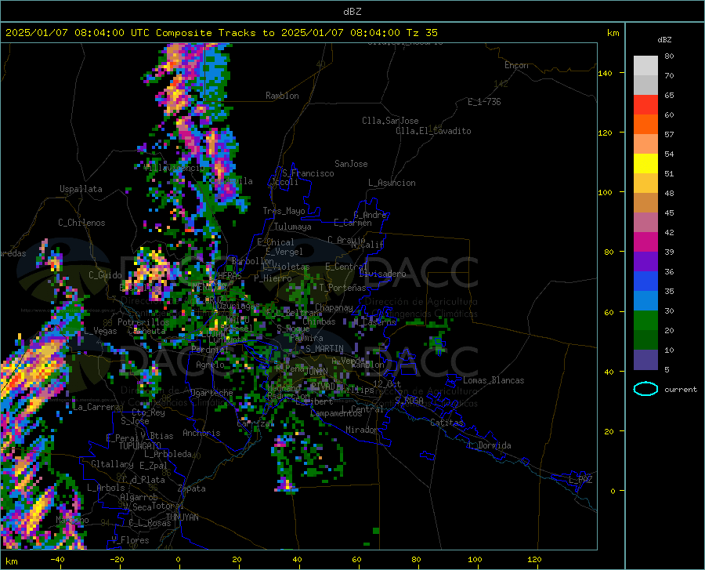Click the L_Vegas place label
This screenshot has height=570, width=705.
coord(100,331)
